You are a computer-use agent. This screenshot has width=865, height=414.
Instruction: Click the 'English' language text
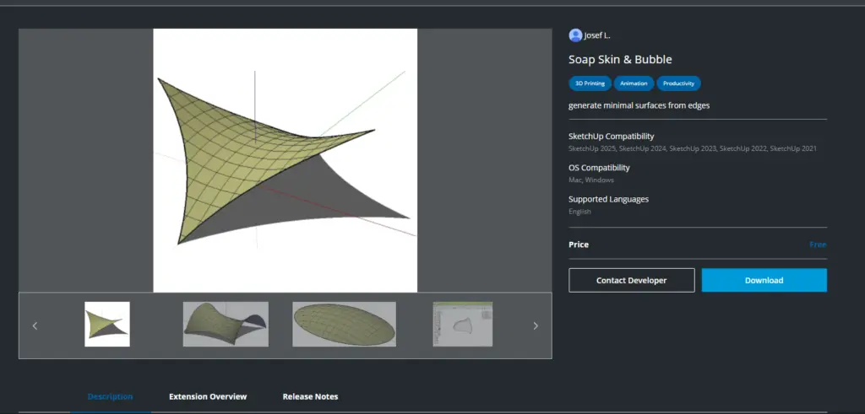[579, 212]
